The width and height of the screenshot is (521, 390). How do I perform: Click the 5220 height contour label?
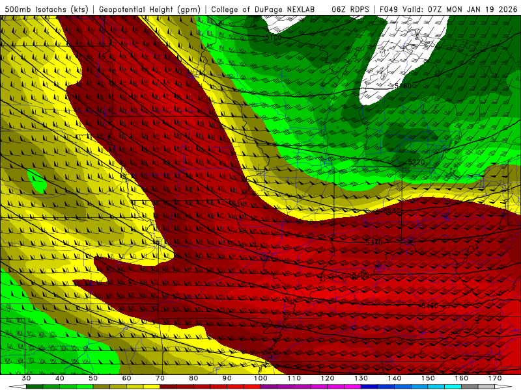(416, 162)
